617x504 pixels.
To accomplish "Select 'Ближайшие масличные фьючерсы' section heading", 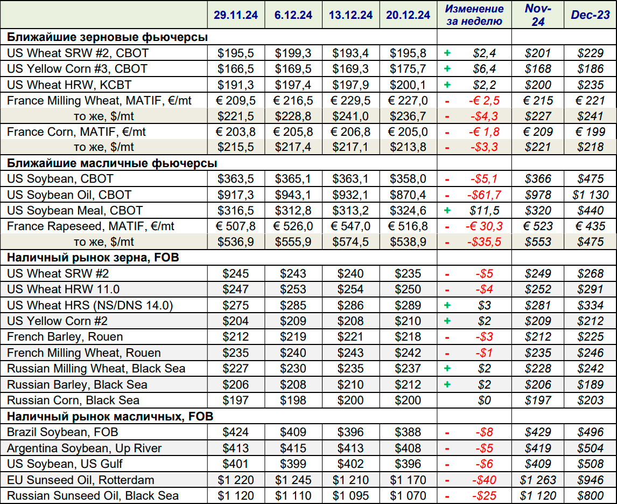I will [112, 163].
